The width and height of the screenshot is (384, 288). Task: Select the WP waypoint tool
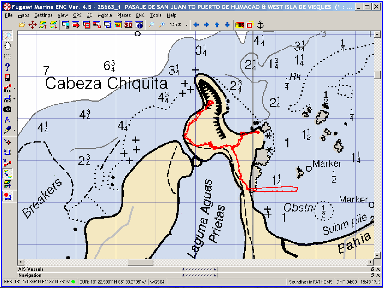[7, 78]
